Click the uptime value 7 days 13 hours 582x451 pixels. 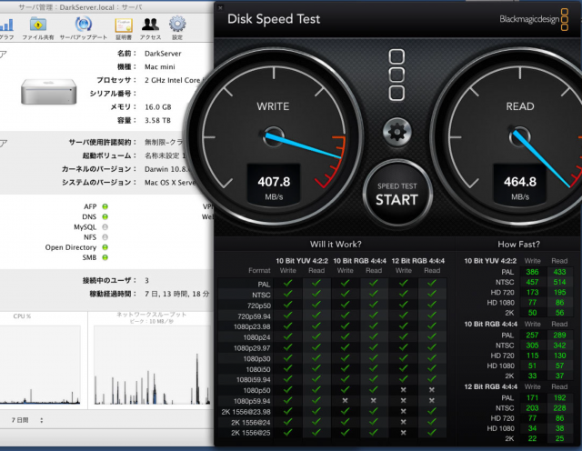(x=177, y=294)
